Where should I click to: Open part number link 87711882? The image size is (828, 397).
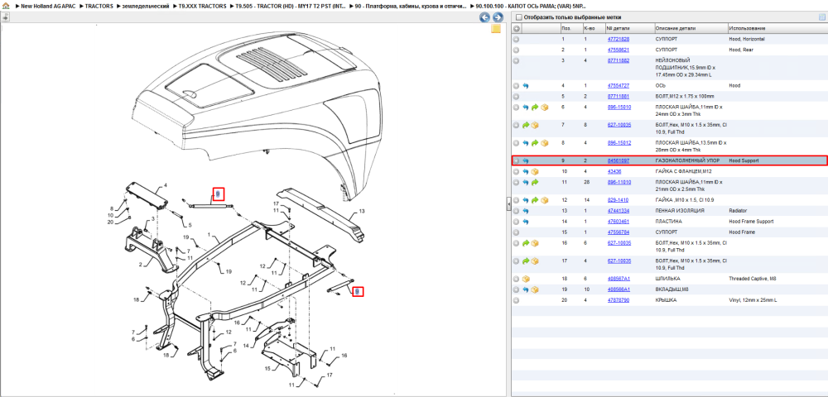click(618, 60)
